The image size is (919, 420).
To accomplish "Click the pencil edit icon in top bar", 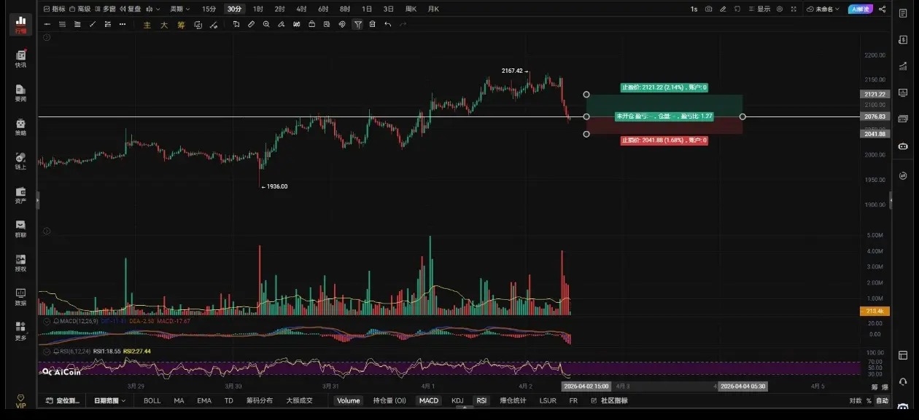I will click(723, 9).
